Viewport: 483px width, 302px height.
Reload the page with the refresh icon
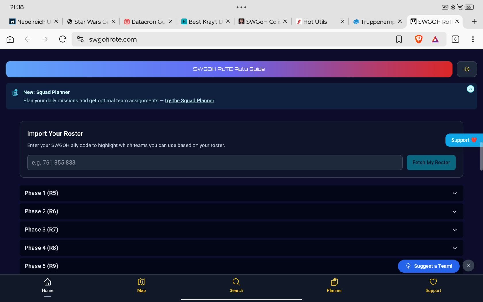[x=63, y=39]
